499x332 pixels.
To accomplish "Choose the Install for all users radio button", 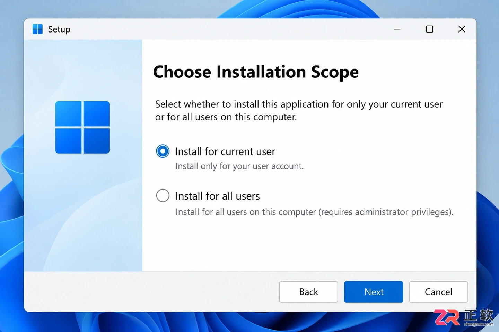I will pos(163,195).
